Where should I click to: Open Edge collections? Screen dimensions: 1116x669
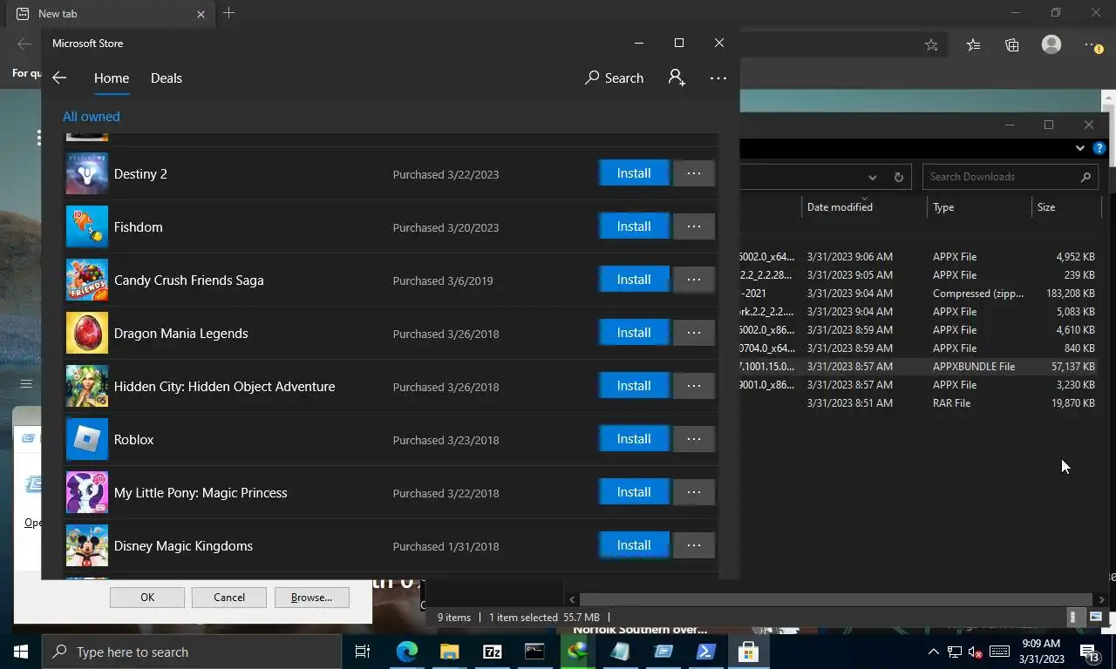point(1012,45)
